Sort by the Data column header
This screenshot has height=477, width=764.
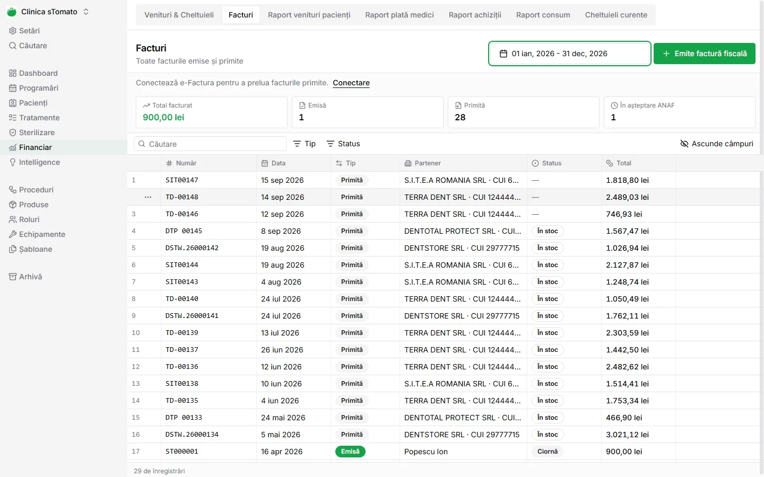point(293,163)
